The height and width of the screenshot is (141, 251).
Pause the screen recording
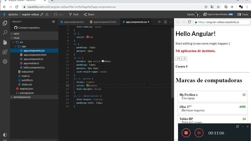(199, 133)
